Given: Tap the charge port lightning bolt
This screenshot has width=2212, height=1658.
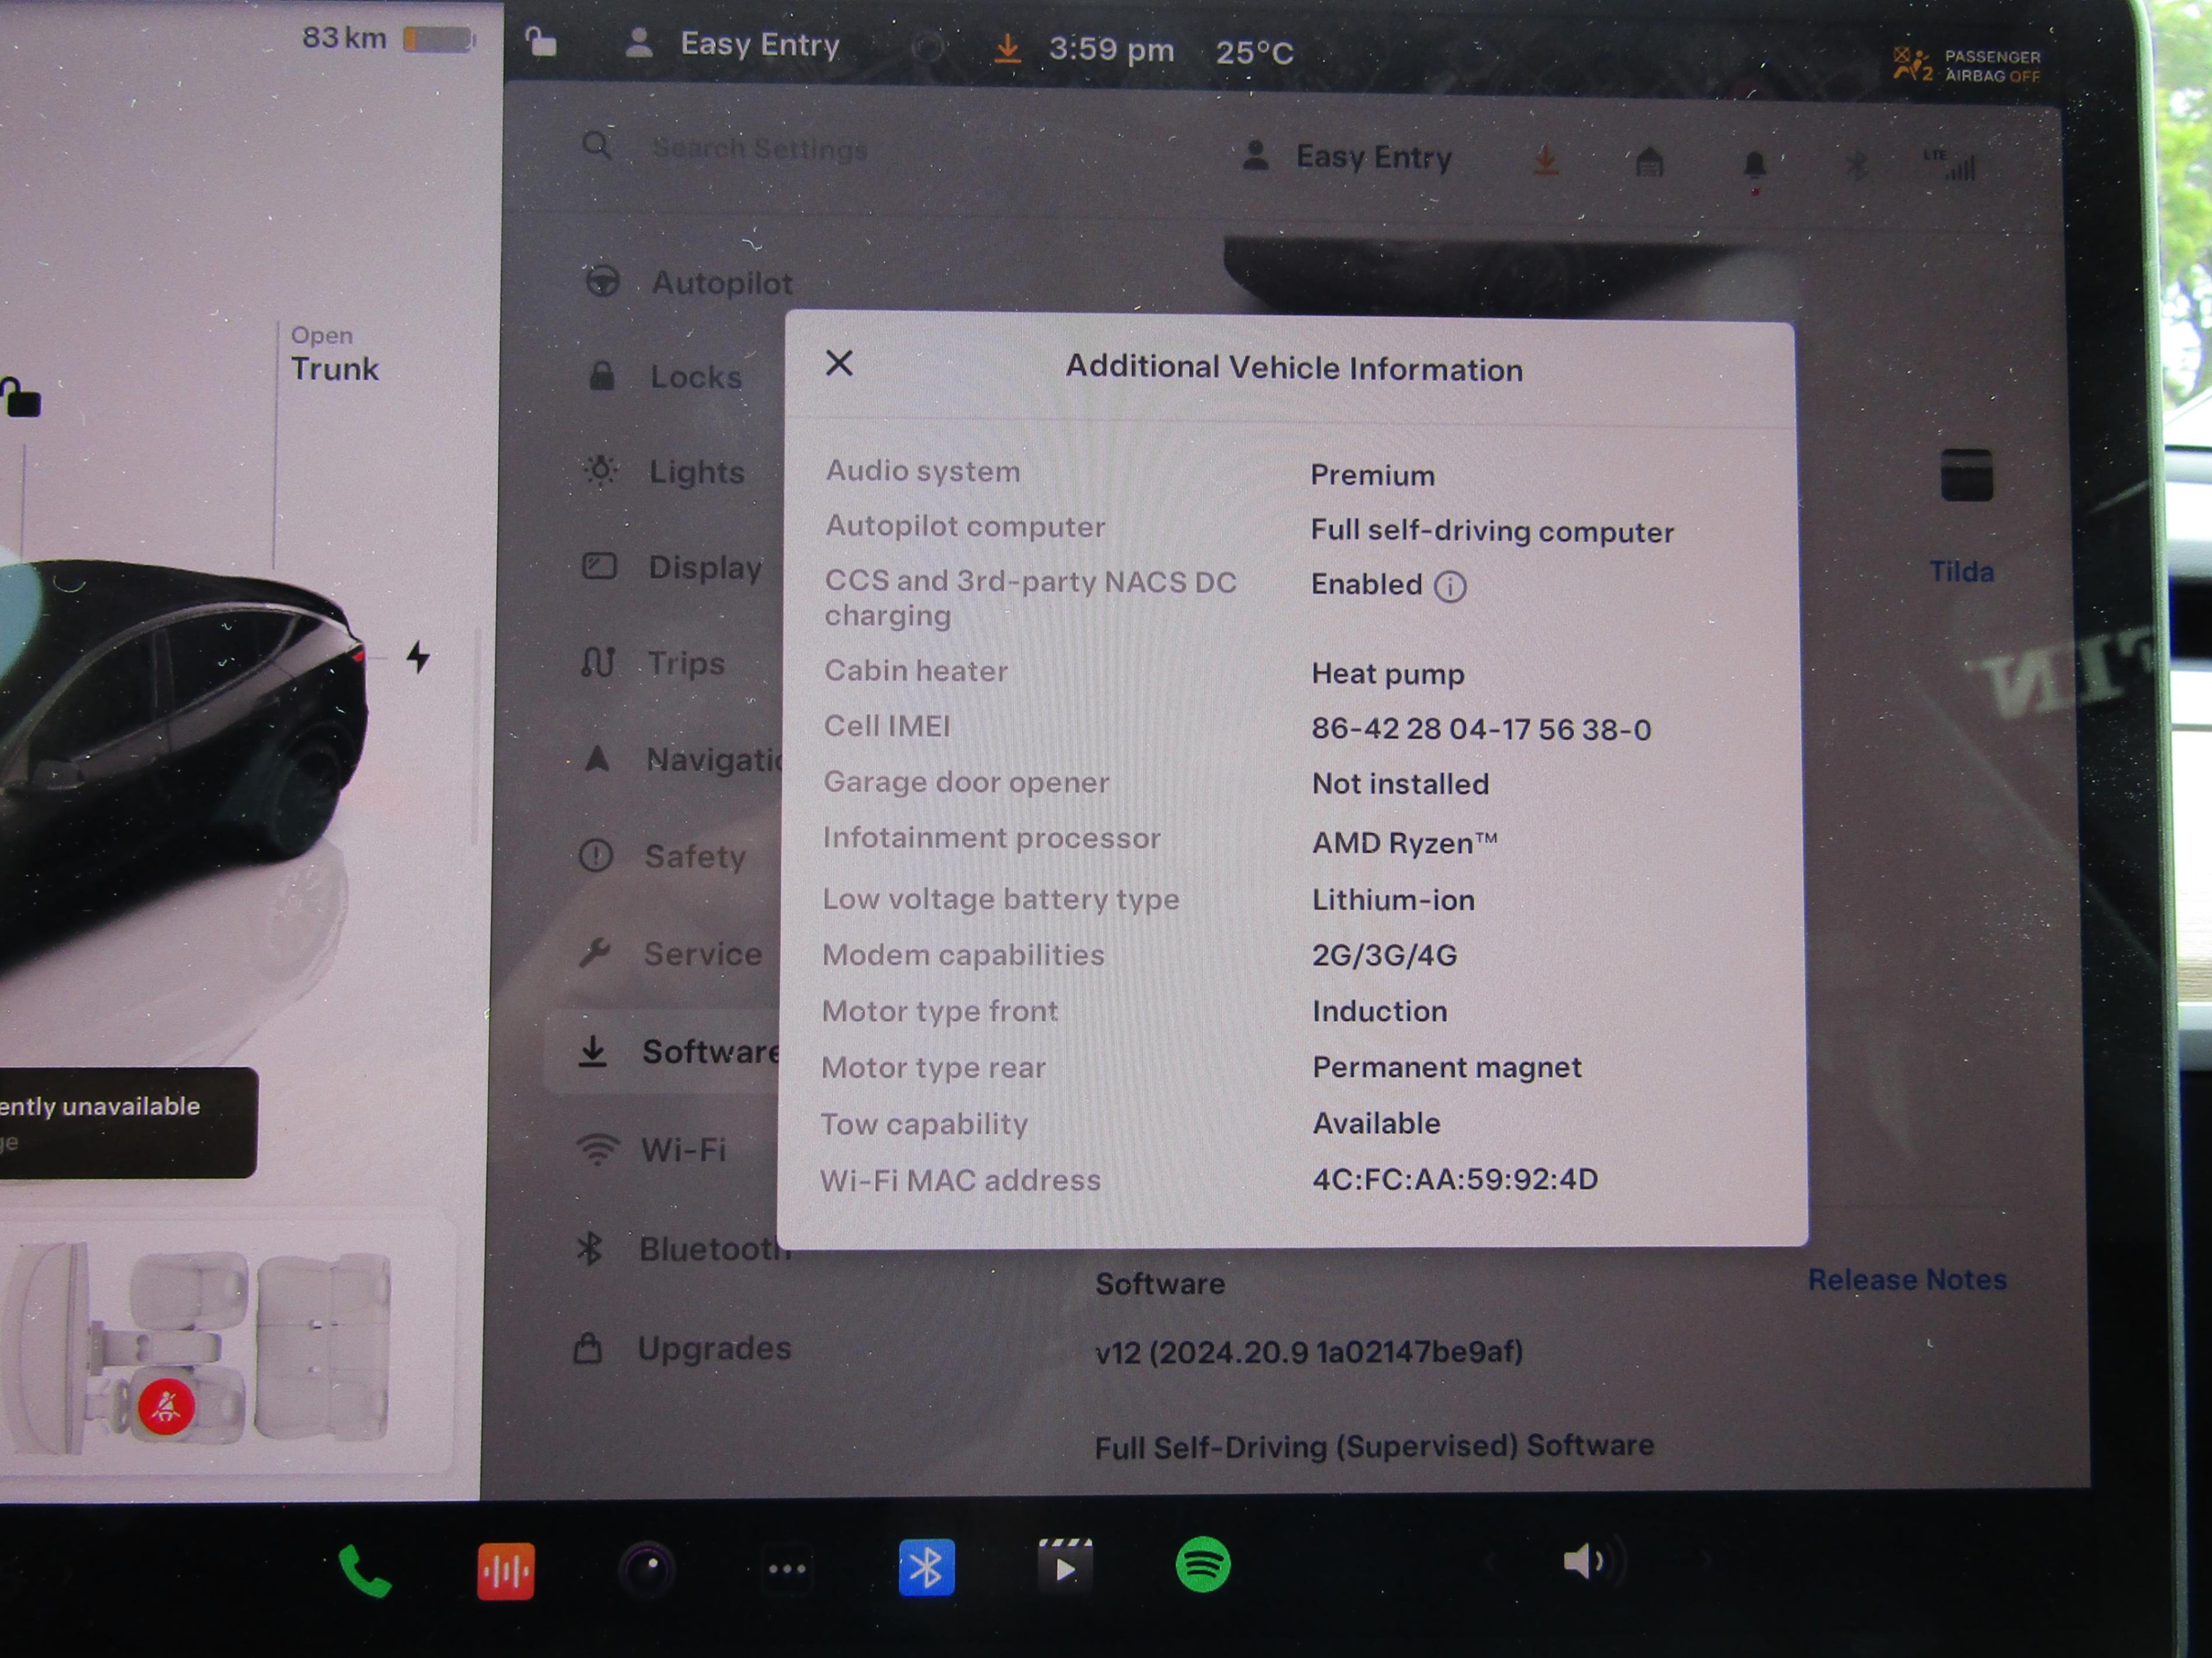Looking at the screenshot, I should click(x=418, y=657).
